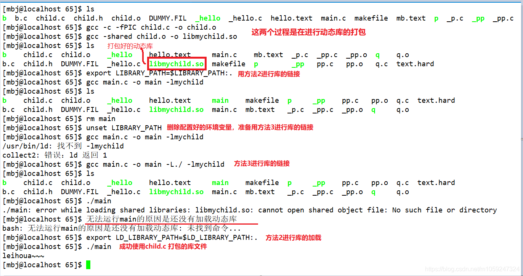Click the 'gcc main.c -o main -lmychild' command after 'unset LIBRARY_PATH'
This screenshot has height=276, width=523.
(x=145, y=137)
